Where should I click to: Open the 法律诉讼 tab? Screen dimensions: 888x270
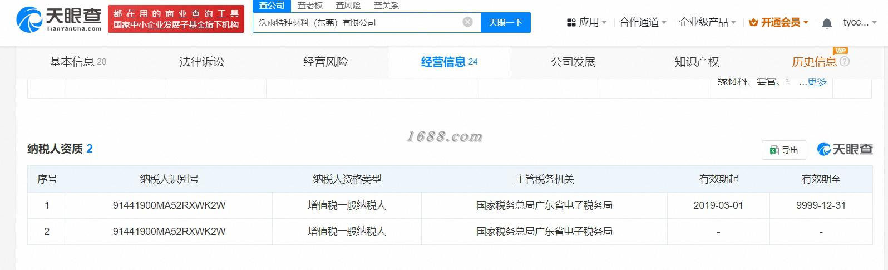coord(201,62)
